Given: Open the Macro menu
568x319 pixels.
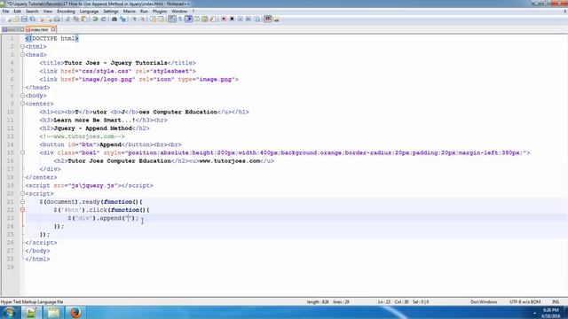Looking at the screenshot, I should point(129,12).
